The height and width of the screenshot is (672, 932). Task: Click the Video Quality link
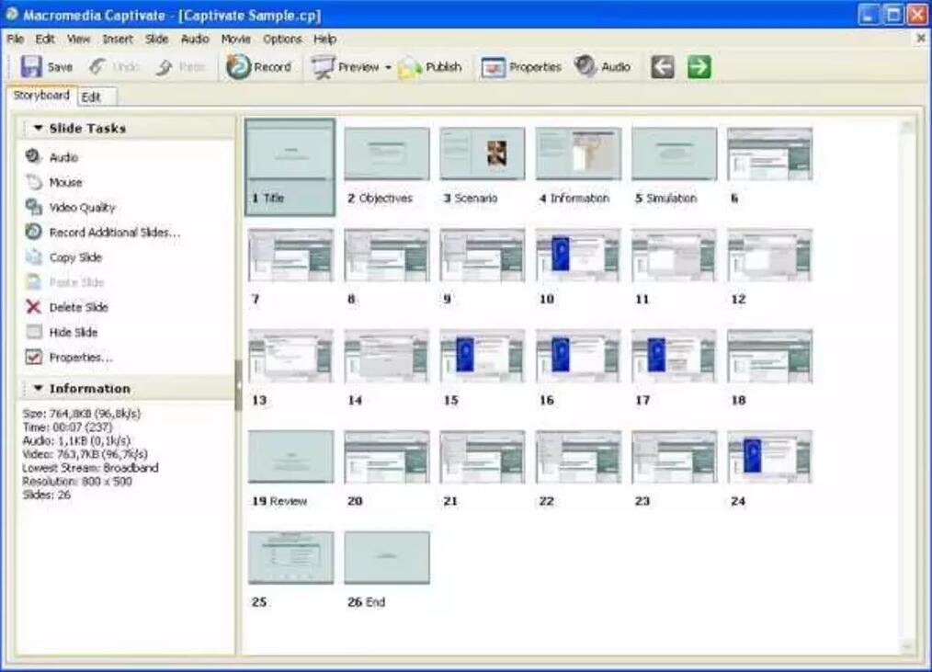82,207
